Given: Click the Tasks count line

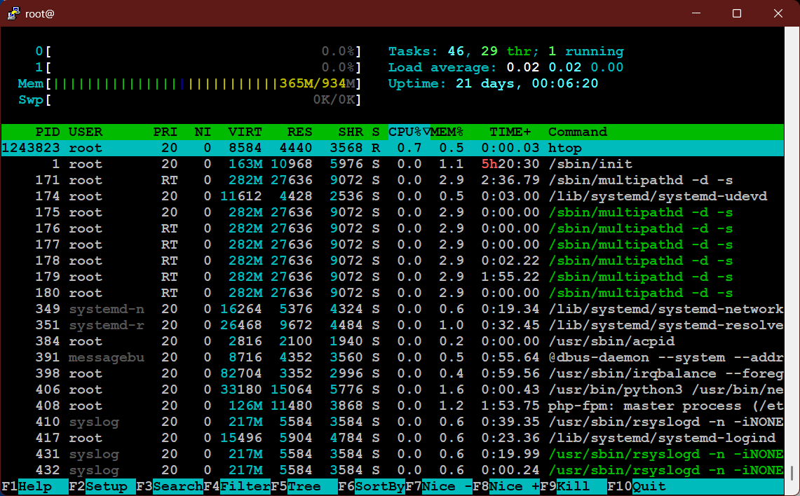Looking at the screenshot, I should 506,51.
